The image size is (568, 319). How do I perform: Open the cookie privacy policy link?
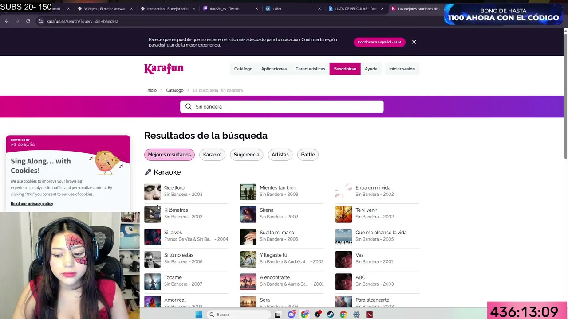32,204
